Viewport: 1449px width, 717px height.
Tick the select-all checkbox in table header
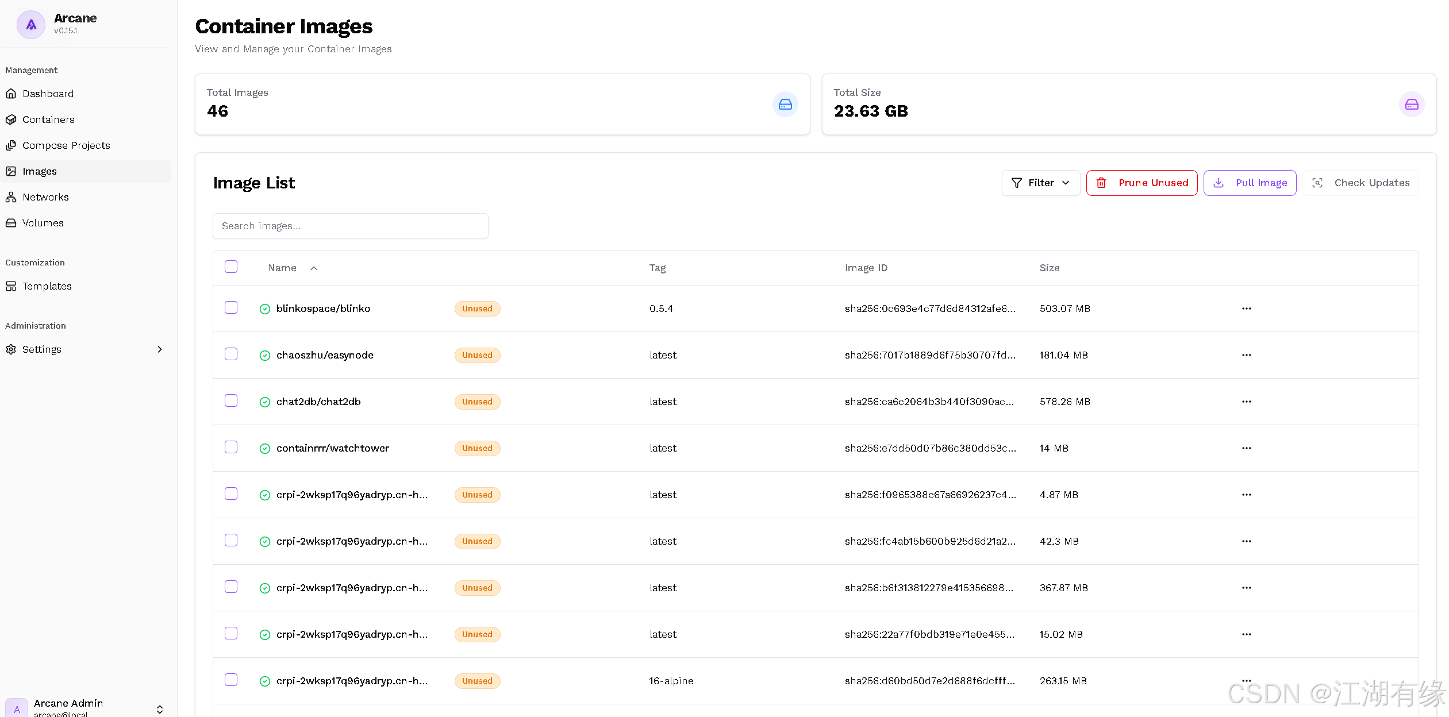pos(231,267)
